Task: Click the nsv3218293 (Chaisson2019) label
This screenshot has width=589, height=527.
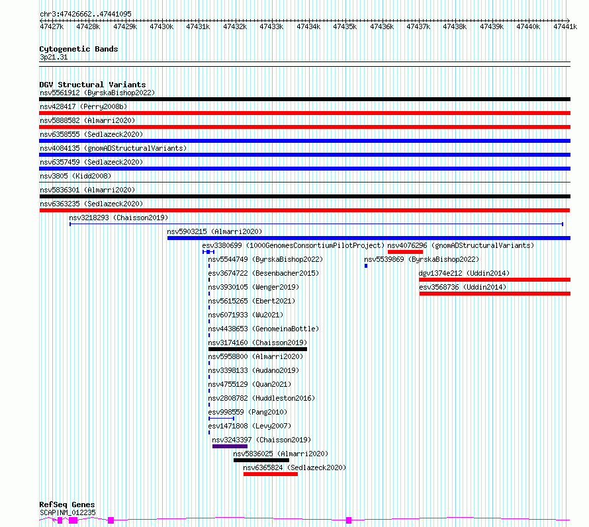Action: [x=118, y=218]
